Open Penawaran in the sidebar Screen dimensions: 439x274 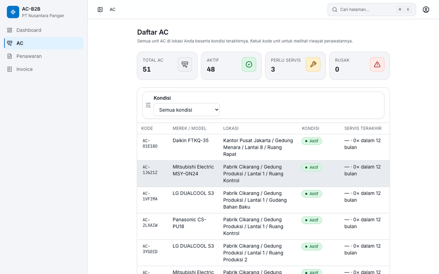[44, 56]
